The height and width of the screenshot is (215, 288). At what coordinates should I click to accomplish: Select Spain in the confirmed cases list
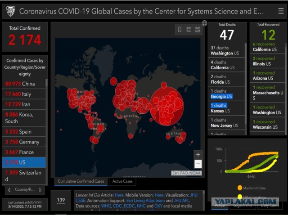(x=24, y=132)
